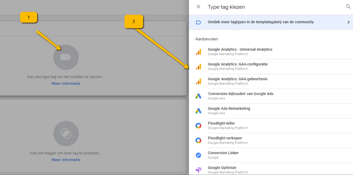Click the grey trigger circle icon

click(x=66, y=134)
